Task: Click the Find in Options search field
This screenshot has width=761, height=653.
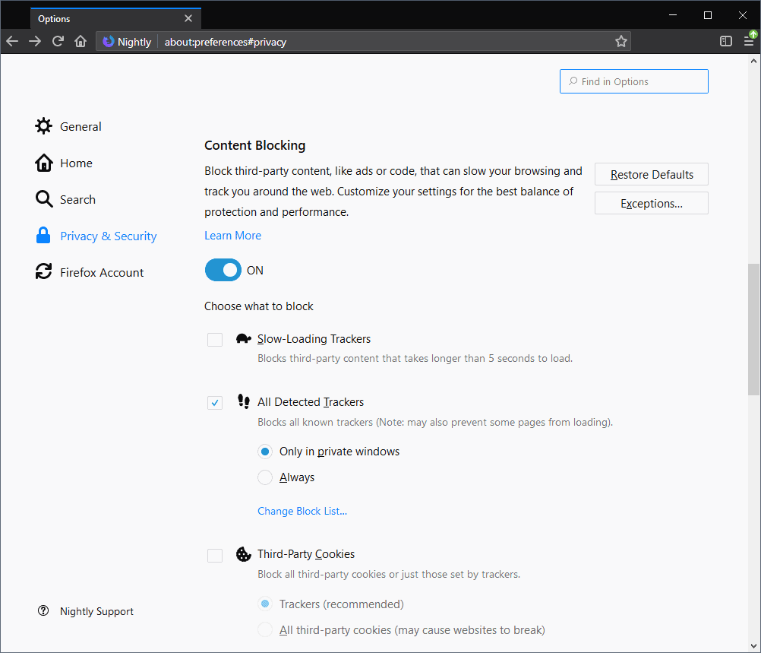Action: (633, 81)
